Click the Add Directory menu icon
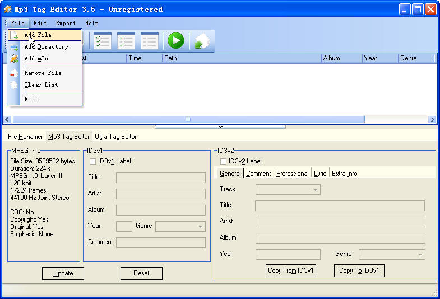Image resolution: width=440 pixels, height=299 pixels. point(14,47)
